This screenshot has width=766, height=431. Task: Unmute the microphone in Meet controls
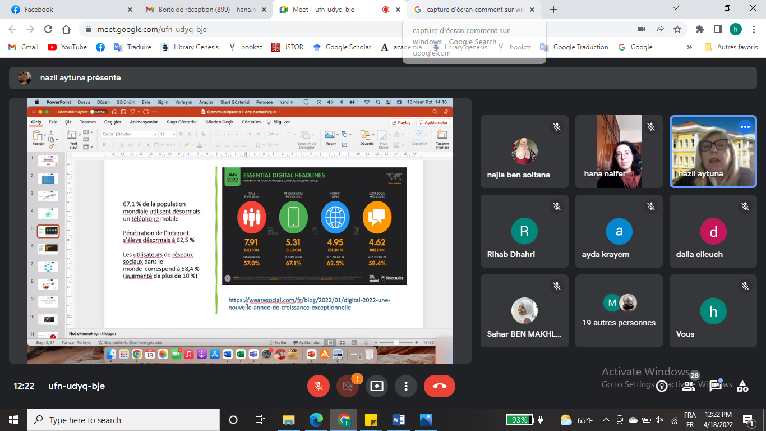tap(319, 386)
